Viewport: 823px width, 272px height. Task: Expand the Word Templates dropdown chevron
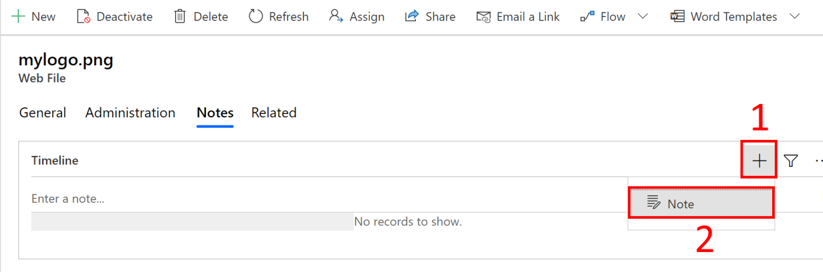tap(795, 17)
